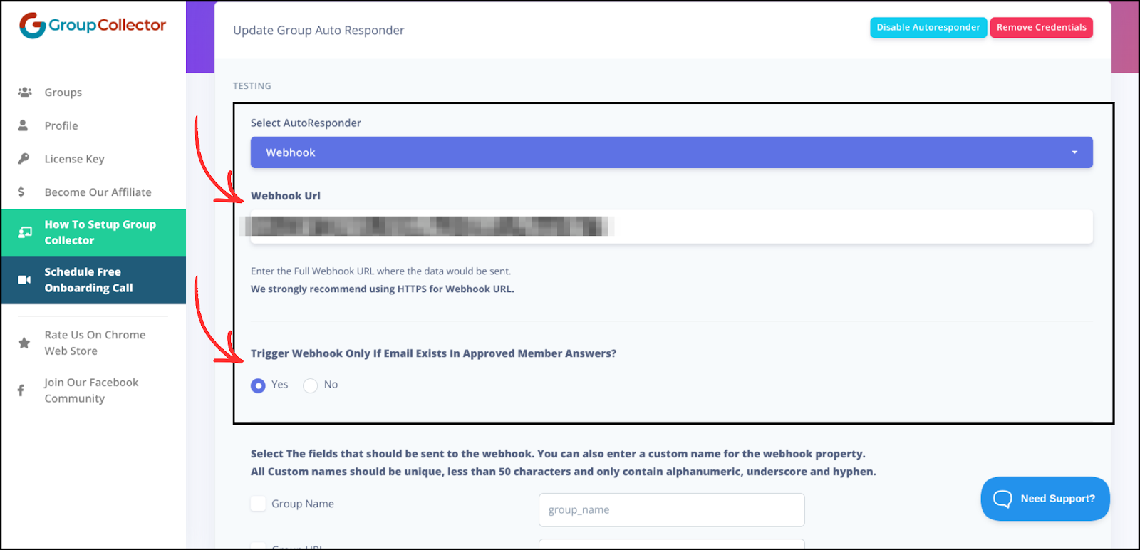Click Disable Autoresponder button
Viewport: 1140px width, 550px height.
pos(928,27)
